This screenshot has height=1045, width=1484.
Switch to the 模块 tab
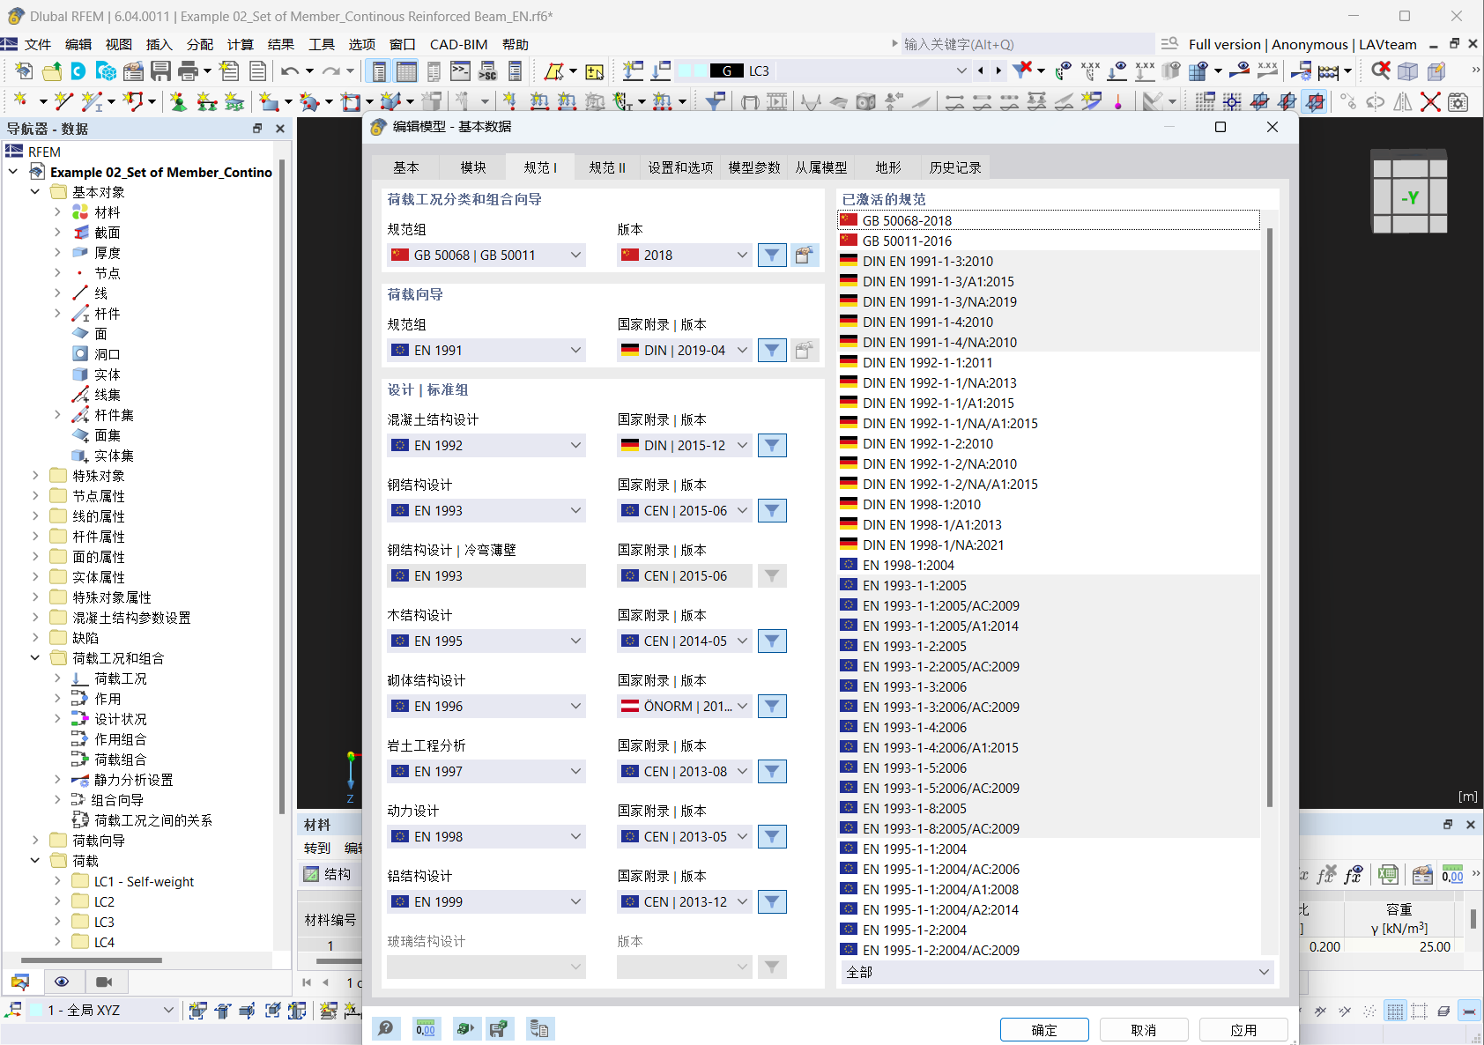coord(473,167)
